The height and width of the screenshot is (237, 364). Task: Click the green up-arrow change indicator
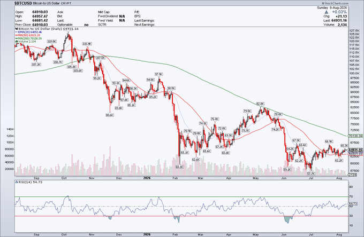click(326, 12)
